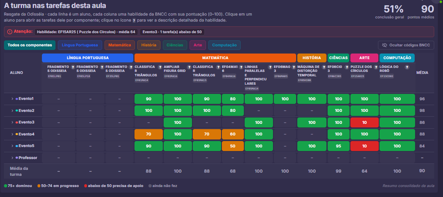
Task: Filter by Língua Portuguesa component
Action: [x=80, y=45]
